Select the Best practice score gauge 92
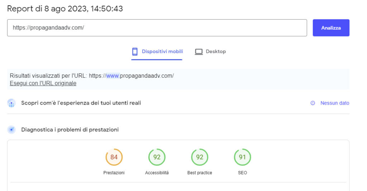This screenshot has width=367, height=191. (200, 157)
